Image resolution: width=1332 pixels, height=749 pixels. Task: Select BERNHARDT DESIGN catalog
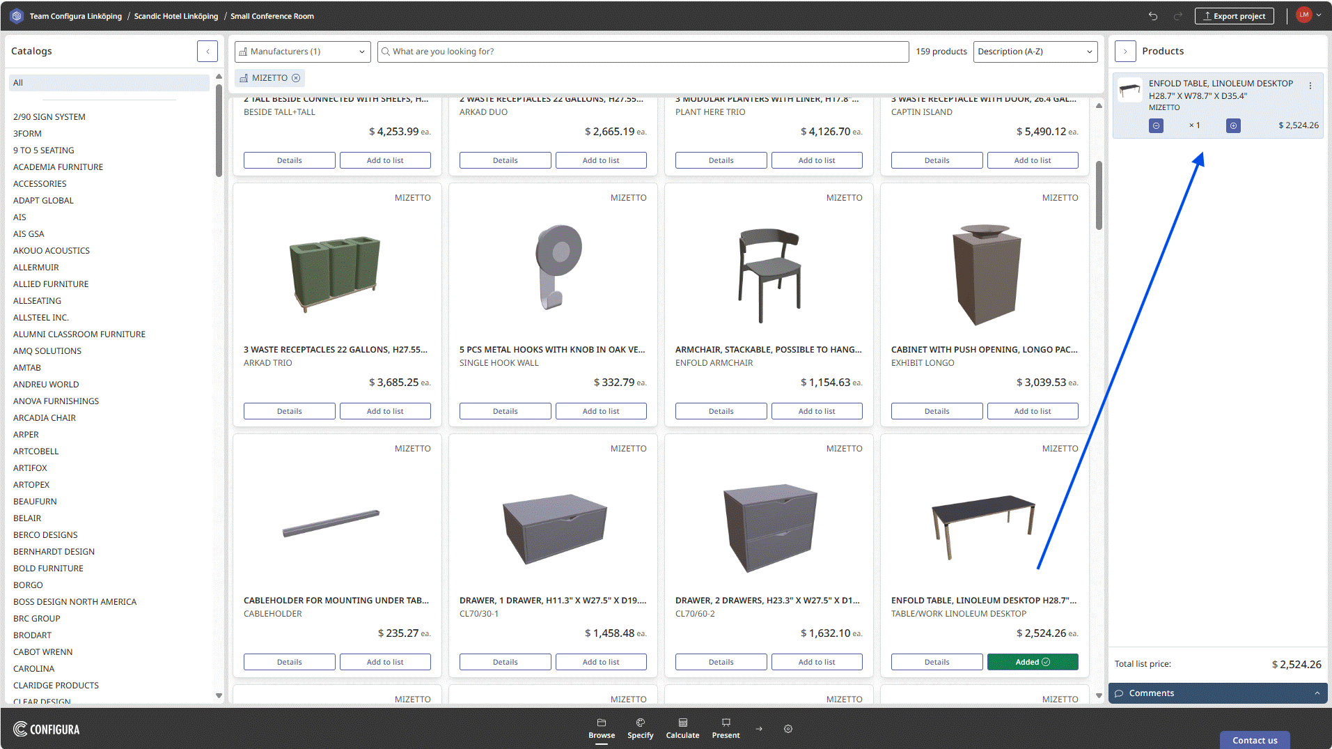coord(54,552)
